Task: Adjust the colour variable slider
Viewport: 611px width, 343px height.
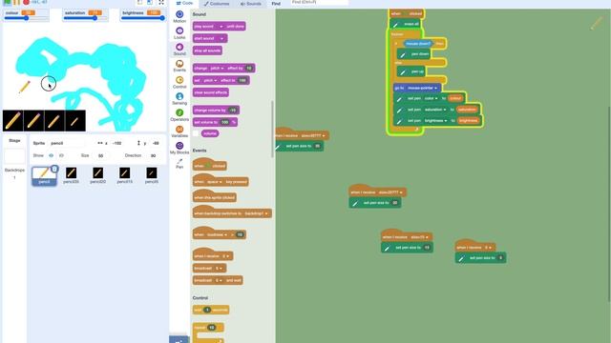Action: [x=26, y=18]
